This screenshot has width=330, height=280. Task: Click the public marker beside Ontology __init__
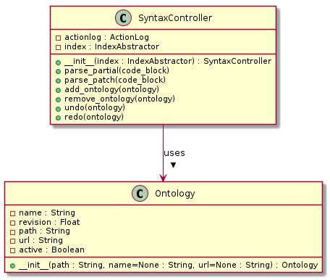13,266
